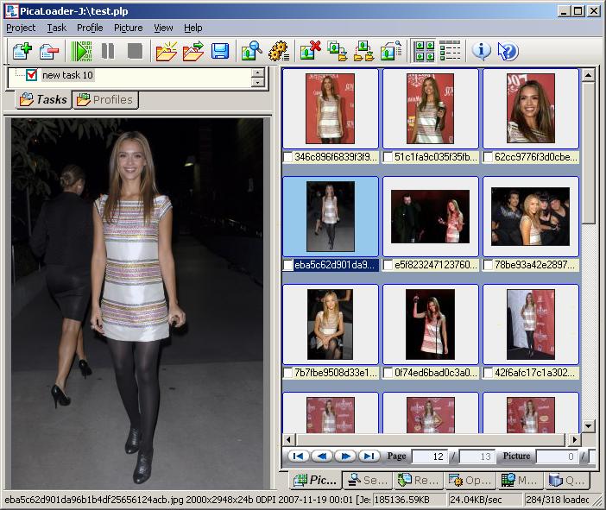Select the 7b7fbe9508d33e1 seated thumbnail
The image size is (606, 510).
click(x=331, y=324)
